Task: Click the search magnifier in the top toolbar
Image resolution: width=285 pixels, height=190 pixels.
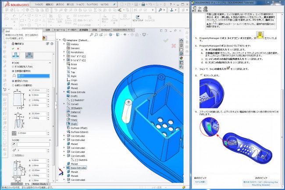Action: tap(160, 10)
